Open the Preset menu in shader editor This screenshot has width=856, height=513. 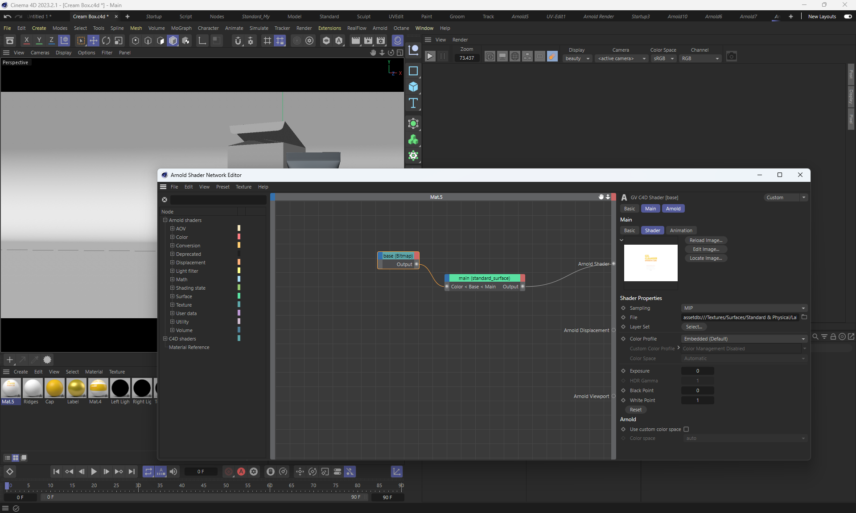point(222,187)
